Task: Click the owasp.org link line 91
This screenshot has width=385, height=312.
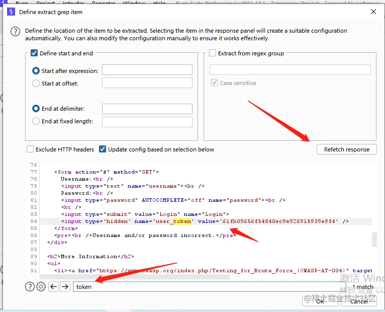Action: 213,270
